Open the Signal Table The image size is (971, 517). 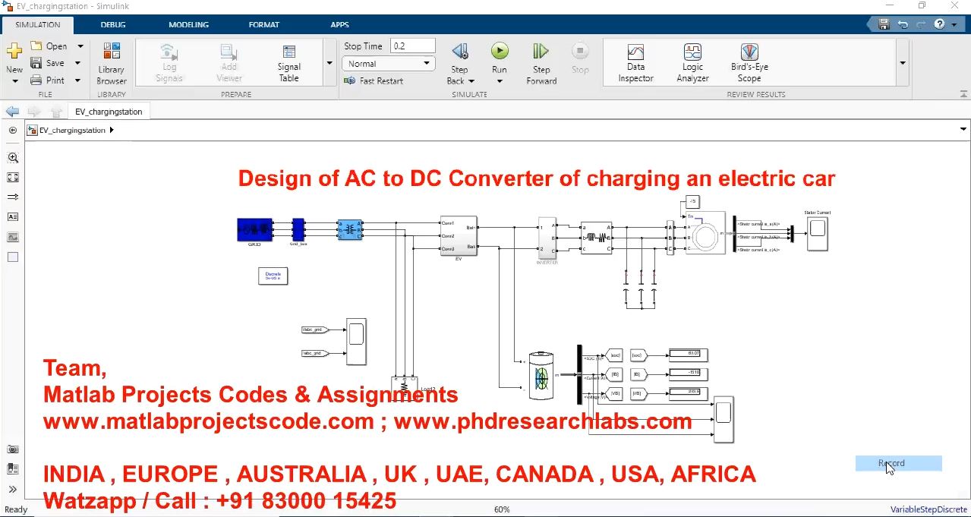click(288, 62)
